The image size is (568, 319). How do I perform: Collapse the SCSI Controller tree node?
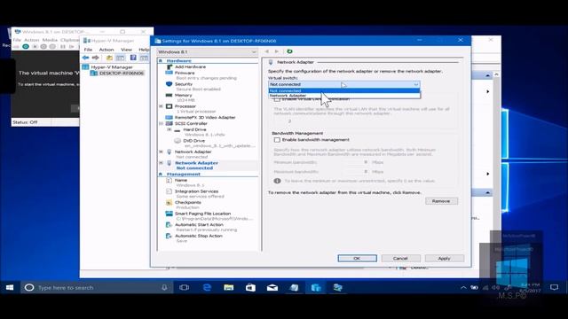pyautogui.click(x=162, y=124)
